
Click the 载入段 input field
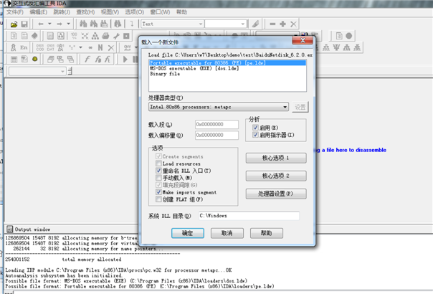(217, 124)
